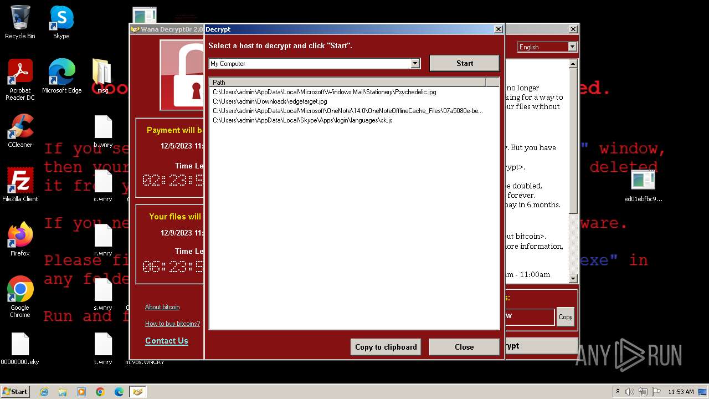Open FileZilla Client desktop shortcut
Screen dimensions: 709x399
(x=20, y=185)
